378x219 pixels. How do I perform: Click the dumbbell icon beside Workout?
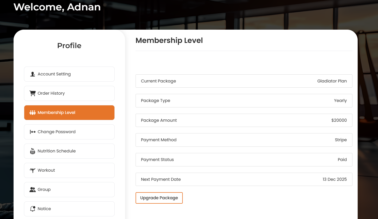click(32, 170)
